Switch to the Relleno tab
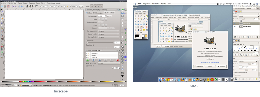The height and width of the screenshot is (97, 260). pyautogui.click(x=89, y=13)
